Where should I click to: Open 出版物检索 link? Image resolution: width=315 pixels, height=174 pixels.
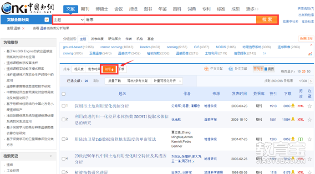tap(306, 15)
